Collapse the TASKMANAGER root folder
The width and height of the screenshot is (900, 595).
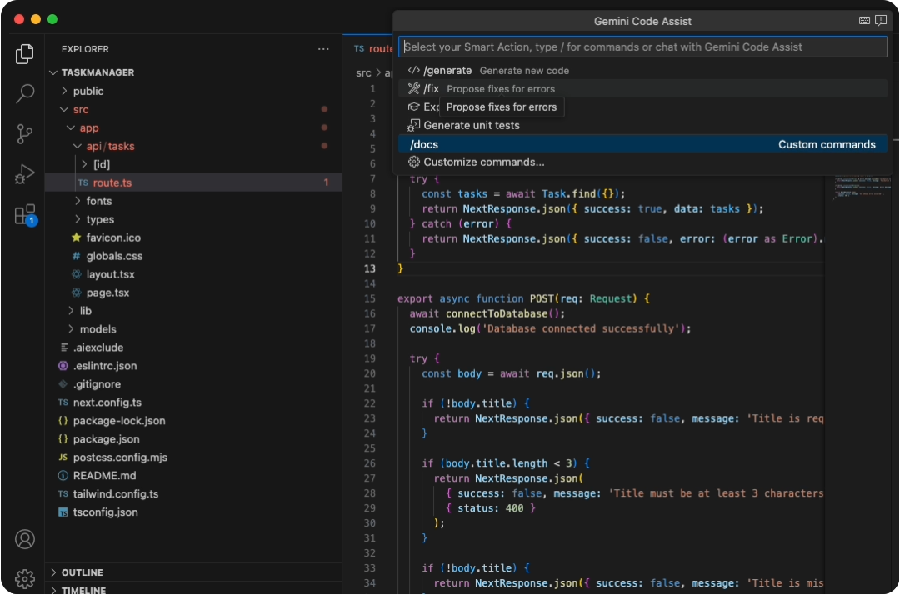(53, 72)
